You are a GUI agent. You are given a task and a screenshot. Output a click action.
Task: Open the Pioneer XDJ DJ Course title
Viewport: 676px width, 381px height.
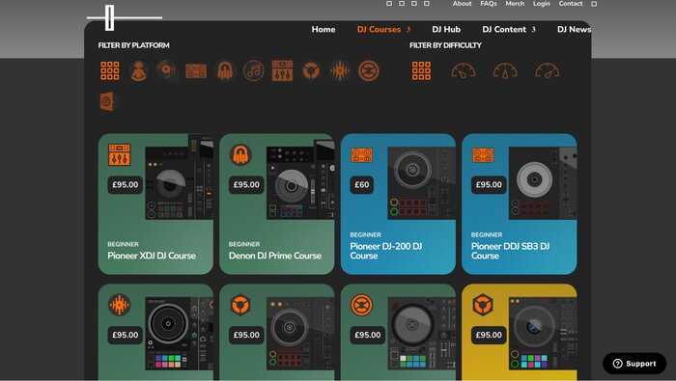[152, 256]
